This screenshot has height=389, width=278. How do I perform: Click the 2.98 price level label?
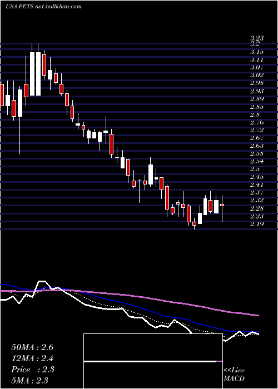click(257, 83)
